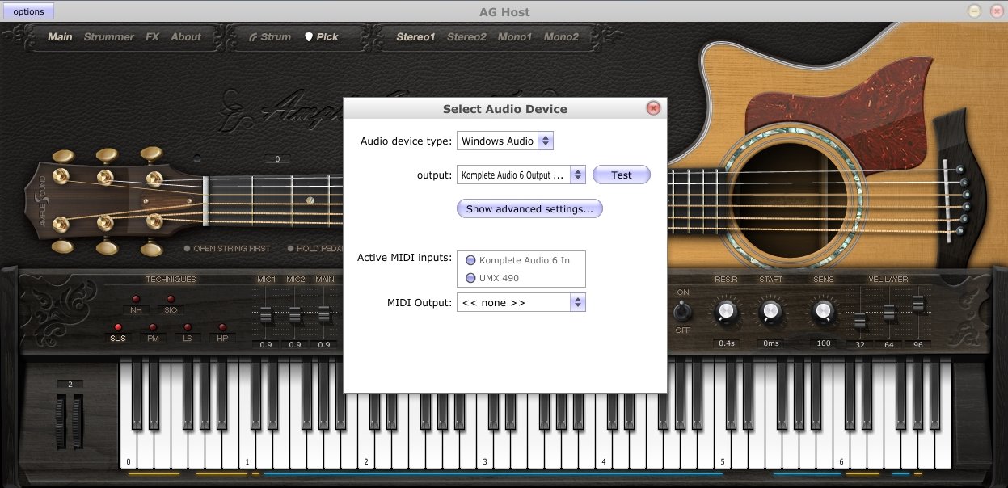
Task: Open the output device dropdown
Action: (521, 175)
